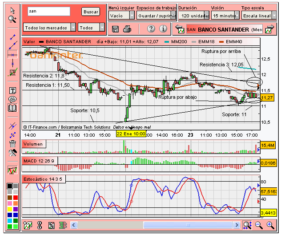Pick the yellow color swatch
The width and height of the screenshot is (281, 235).
point(10,209)
